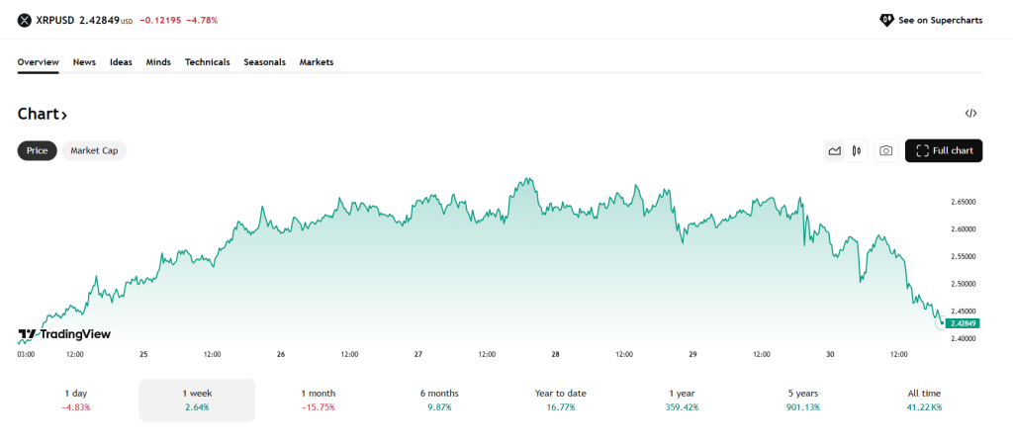Open the embed code icon
This screenshot has height=447, width=1013.
[970, 114]
